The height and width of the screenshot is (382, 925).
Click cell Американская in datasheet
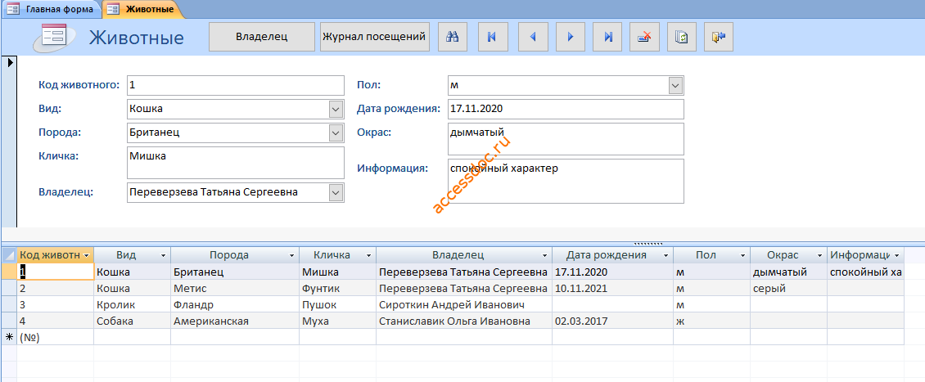click(235, 321)
